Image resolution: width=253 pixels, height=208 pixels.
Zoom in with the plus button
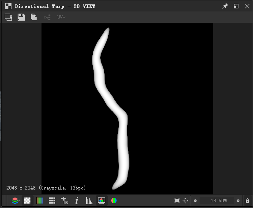point(238,201)
